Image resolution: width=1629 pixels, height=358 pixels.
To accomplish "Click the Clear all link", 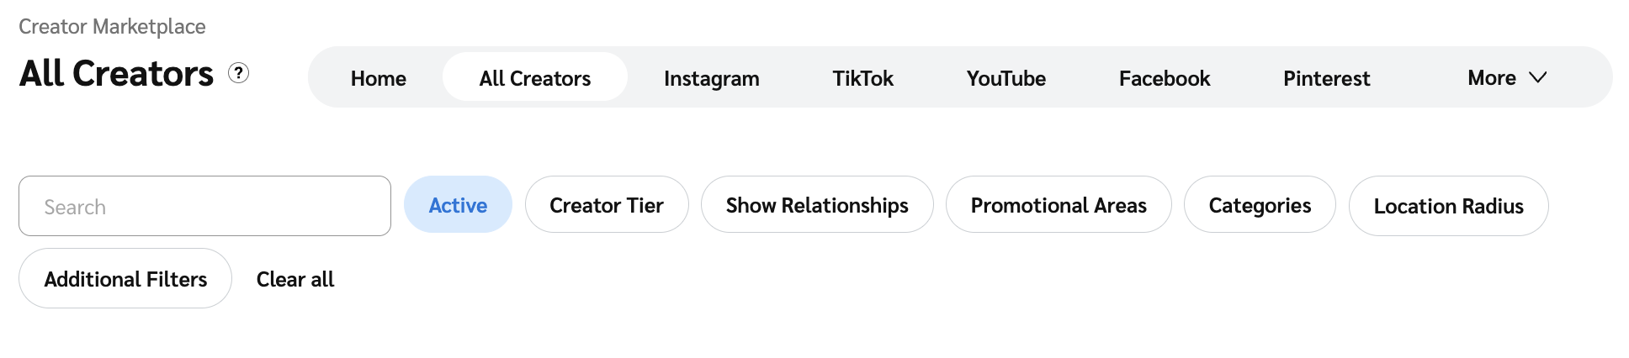I will 295,279.
